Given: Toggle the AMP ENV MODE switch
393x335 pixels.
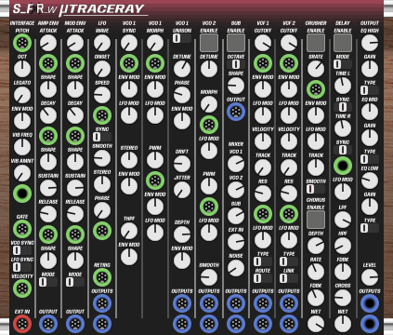Looking at the screenshot, I should [x=48, y=282].
